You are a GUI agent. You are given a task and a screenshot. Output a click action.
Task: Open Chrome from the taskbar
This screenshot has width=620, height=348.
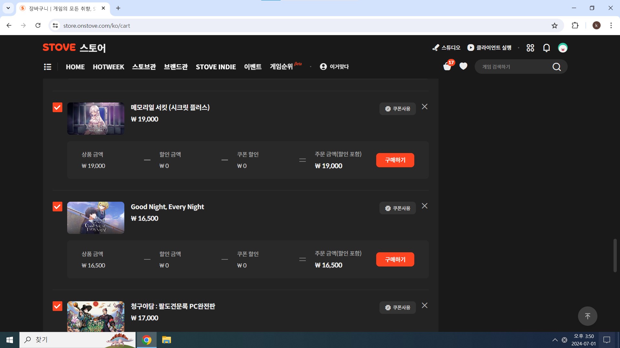click(x=147, y=340)
